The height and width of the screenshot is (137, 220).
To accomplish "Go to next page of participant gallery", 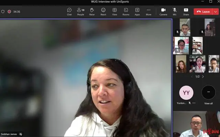I will point(203,76).
